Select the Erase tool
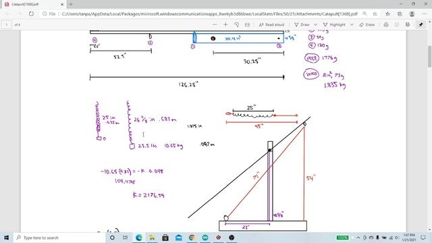This screenshot has width=432, height=243. pyautogui.click(x=367, y=24)
